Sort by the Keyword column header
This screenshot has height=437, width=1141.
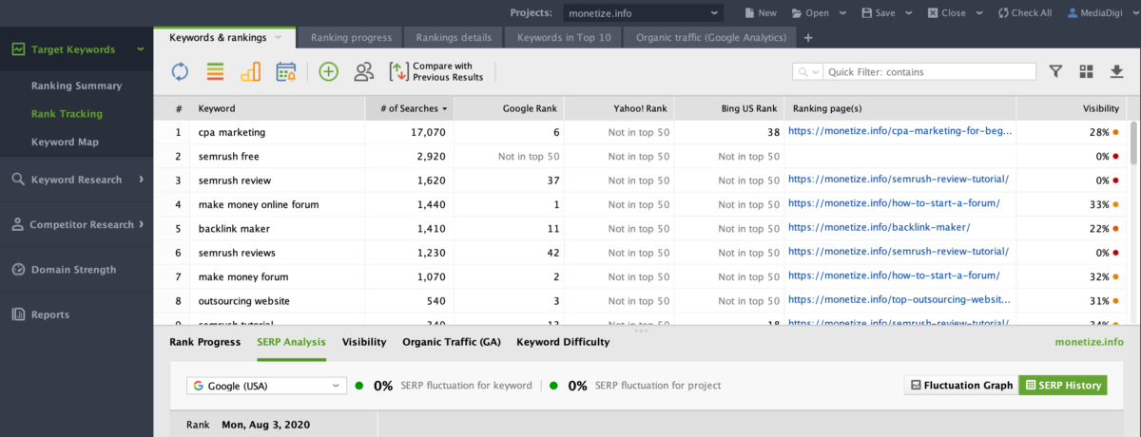278,108
